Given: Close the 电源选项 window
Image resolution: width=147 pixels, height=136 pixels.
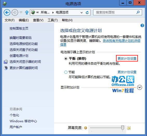Looking at the screenshot, I should (x=139, y=3).
